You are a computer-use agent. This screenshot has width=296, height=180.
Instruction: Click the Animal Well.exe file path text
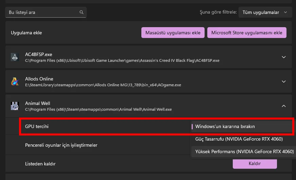[98, 109]
